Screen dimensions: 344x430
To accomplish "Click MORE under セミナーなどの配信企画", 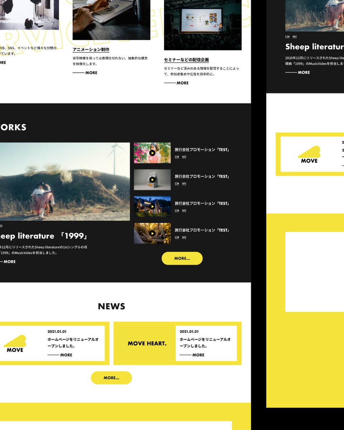I will (176, 83).
